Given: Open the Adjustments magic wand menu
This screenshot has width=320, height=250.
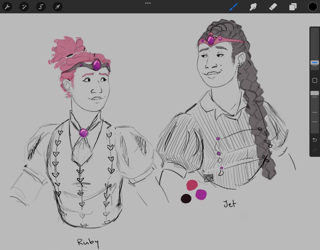Looking at the screenshot, I should point(24,7).
